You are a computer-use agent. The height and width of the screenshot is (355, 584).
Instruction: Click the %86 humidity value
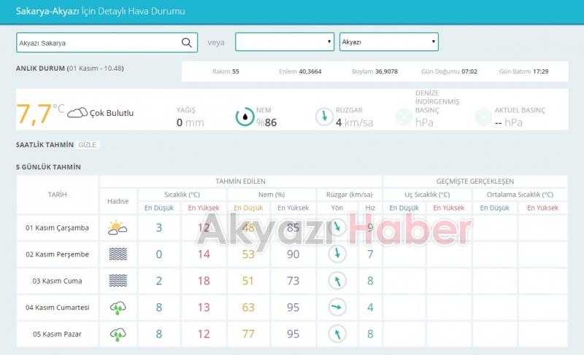click(x=266, y=122)
